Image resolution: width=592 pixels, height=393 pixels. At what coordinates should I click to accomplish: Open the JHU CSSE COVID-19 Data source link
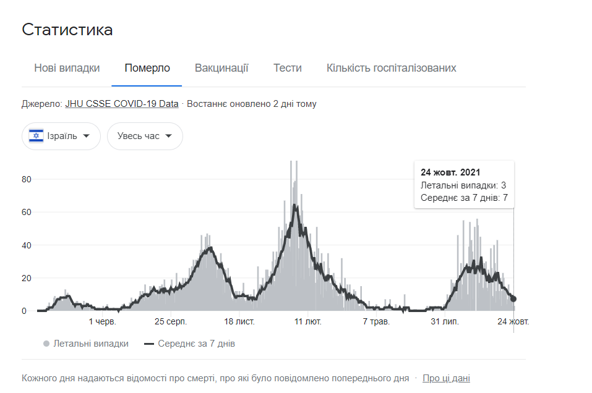tap(121, 104)
